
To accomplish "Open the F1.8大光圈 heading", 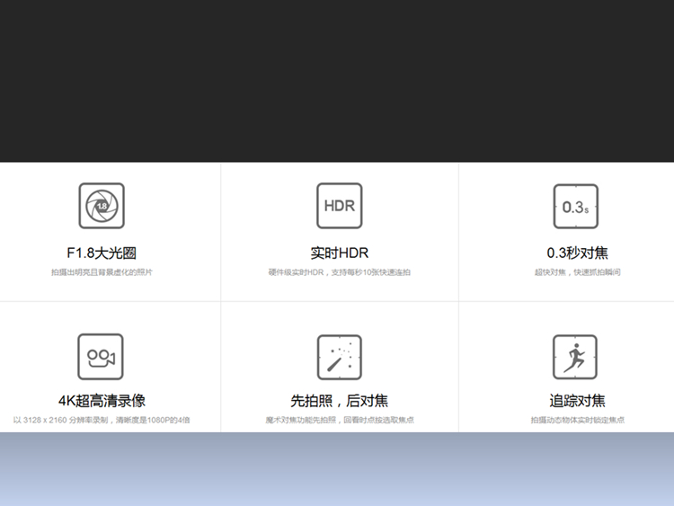I will pyautogui.click(x=102, y=253).
